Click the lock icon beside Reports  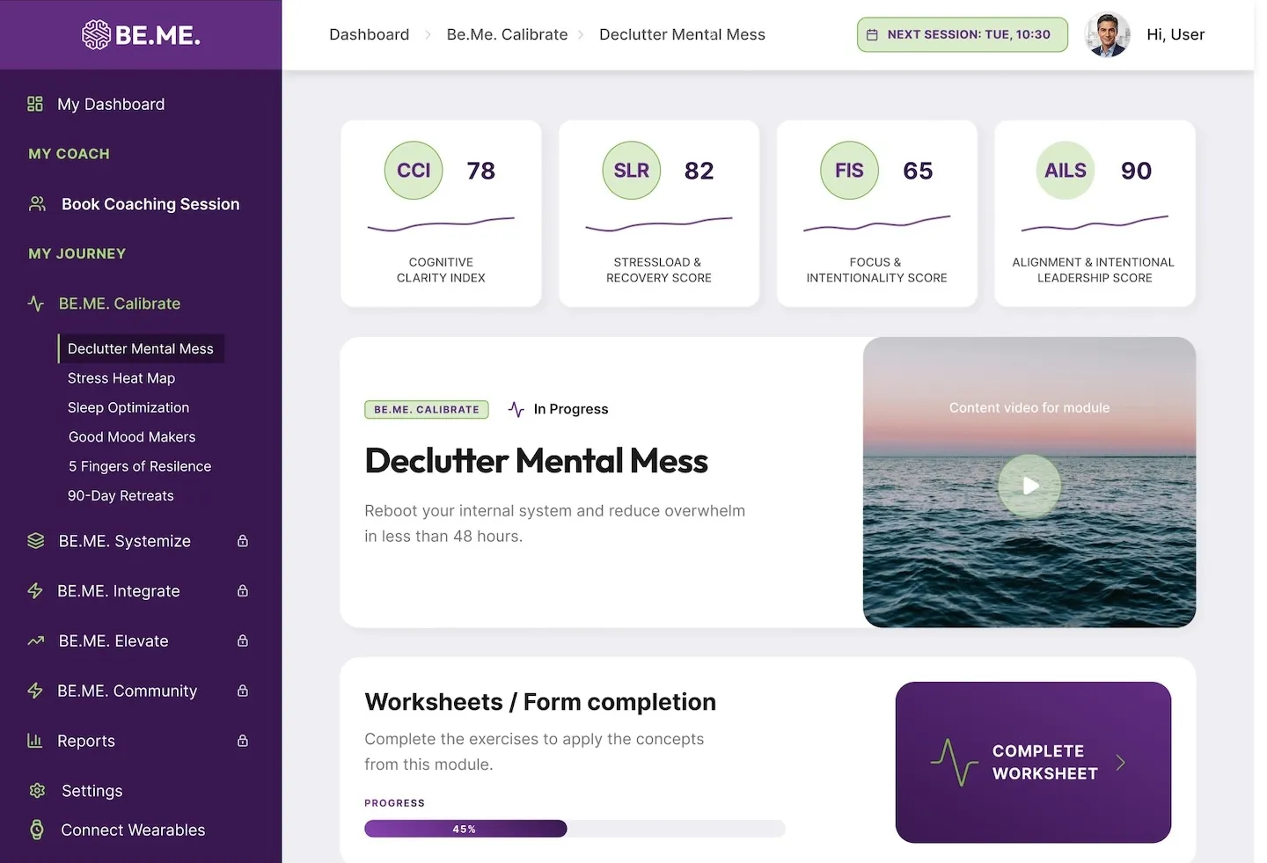(x=243, y=741)
